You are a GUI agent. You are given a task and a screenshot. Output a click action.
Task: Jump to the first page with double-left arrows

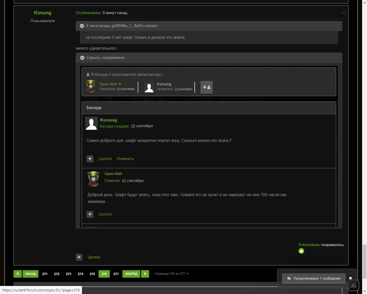pyautogui.click(x=18, y=274)
